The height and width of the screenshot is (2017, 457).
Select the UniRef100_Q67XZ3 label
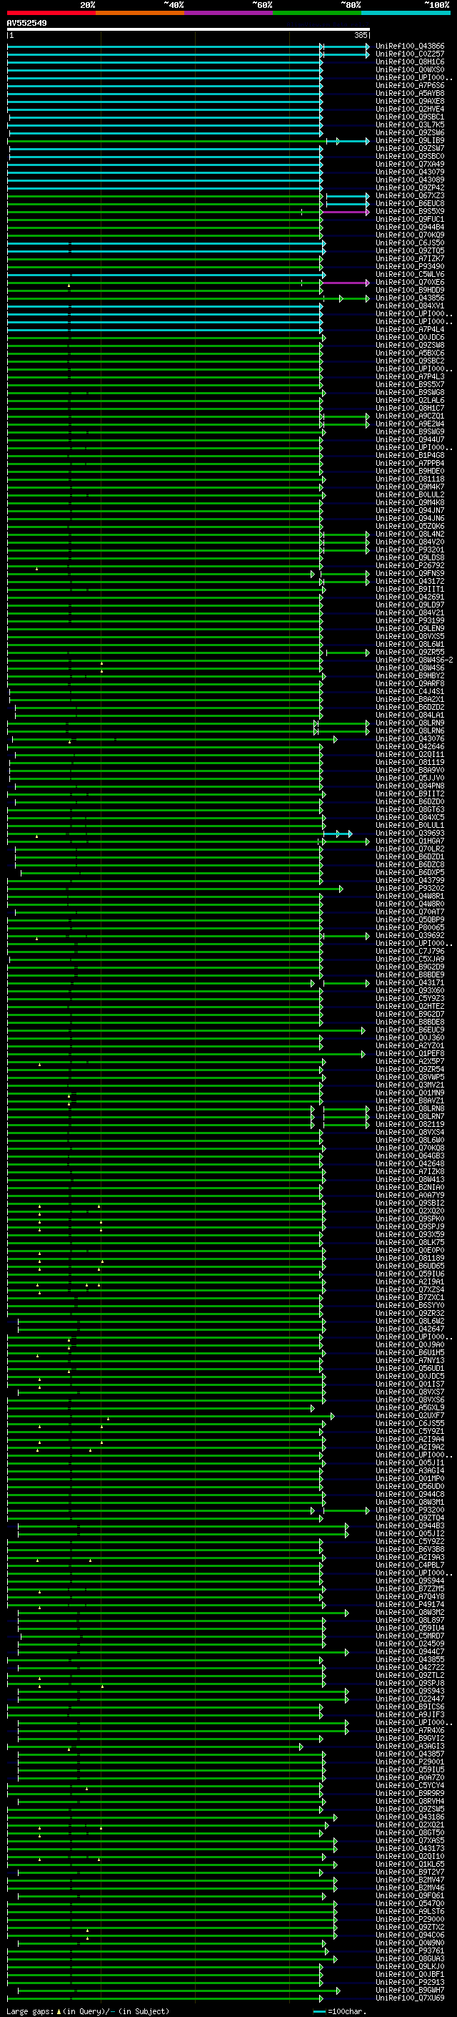coord(410,196)
